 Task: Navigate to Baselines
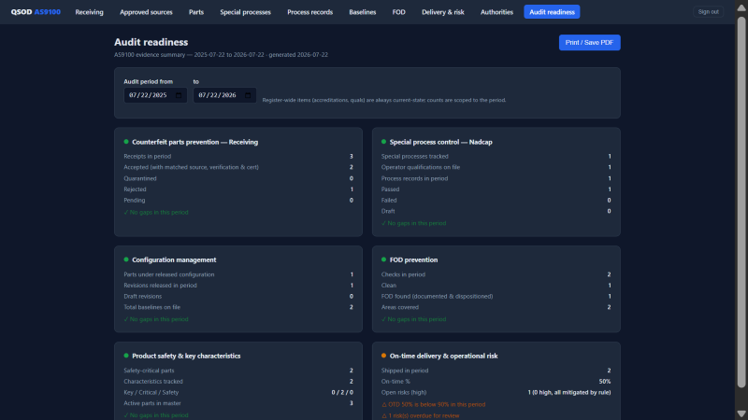tap(363, 12)
